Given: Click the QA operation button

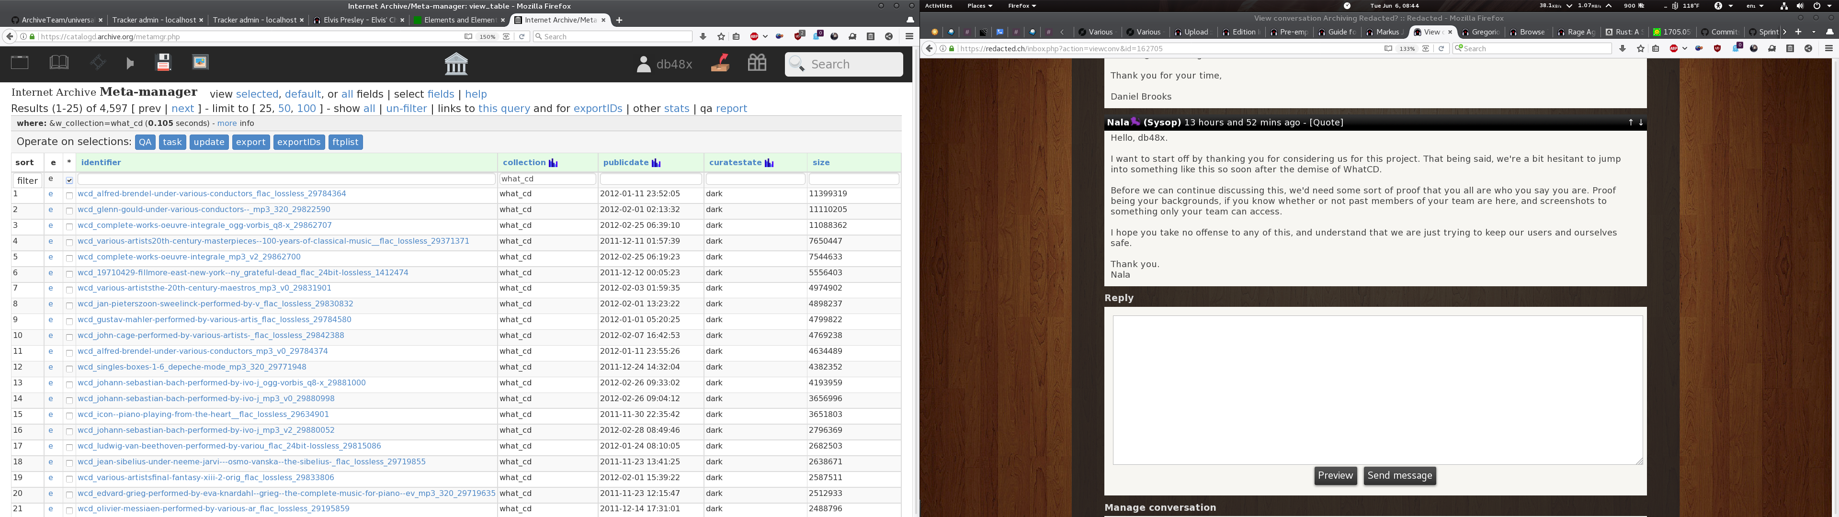Looking at the screenshot, I should pyautogui.click(x=145, y=142).
